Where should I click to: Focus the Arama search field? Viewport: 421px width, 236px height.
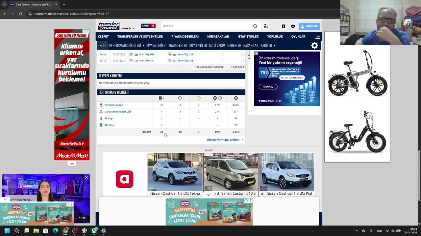click(207, 26)
